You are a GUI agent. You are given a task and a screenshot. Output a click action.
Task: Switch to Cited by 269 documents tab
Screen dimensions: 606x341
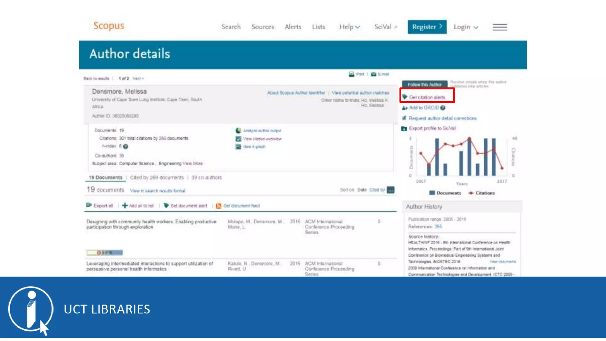coord(157,178)
